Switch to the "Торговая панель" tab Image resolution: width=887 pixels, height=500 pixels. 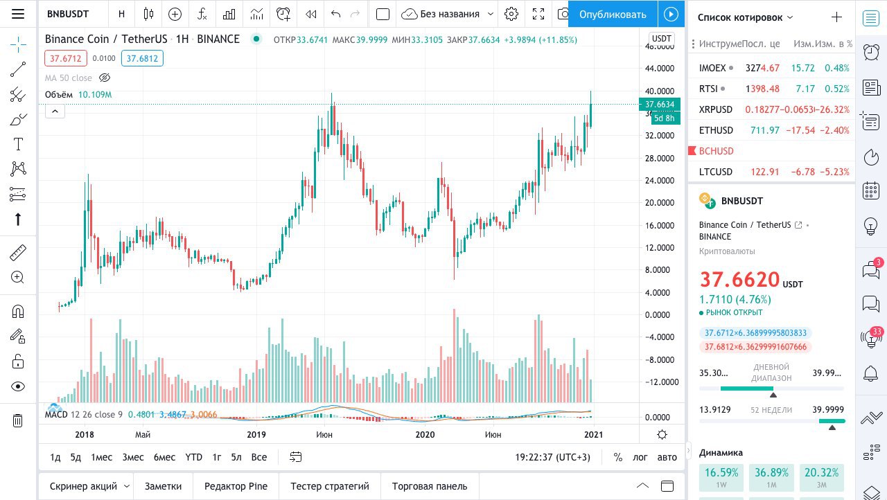click(x=430, y=486)
